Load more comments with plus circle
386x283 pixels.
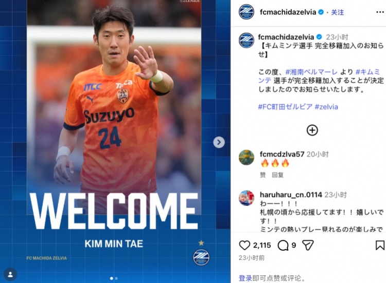[x=312, y=130]
